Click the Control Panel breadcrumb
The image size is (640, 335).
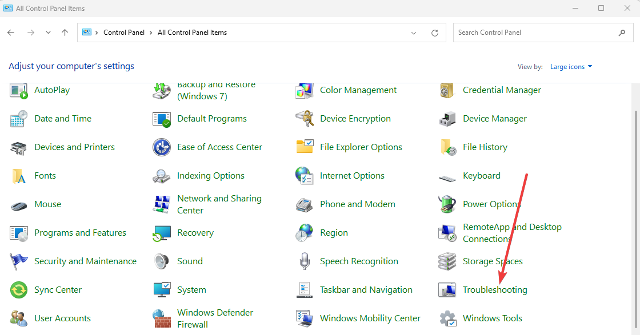[x=123, y=33]
